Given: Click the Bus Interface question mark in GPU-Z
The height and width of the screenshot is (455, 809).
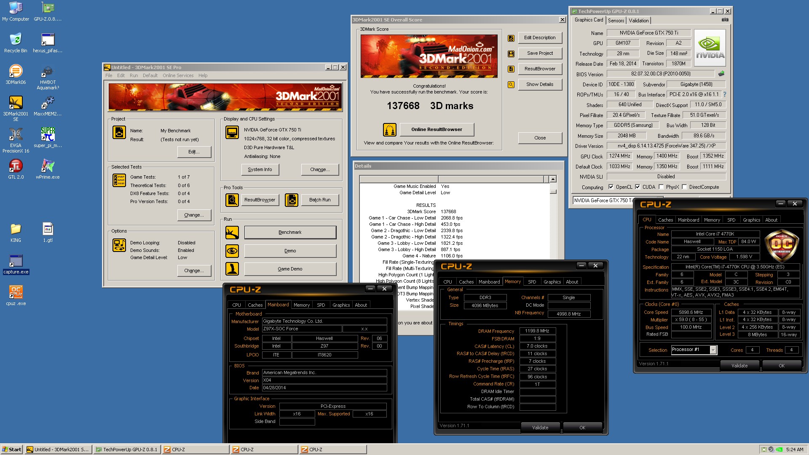Looking at the screenshot, I should coord(725,94).
